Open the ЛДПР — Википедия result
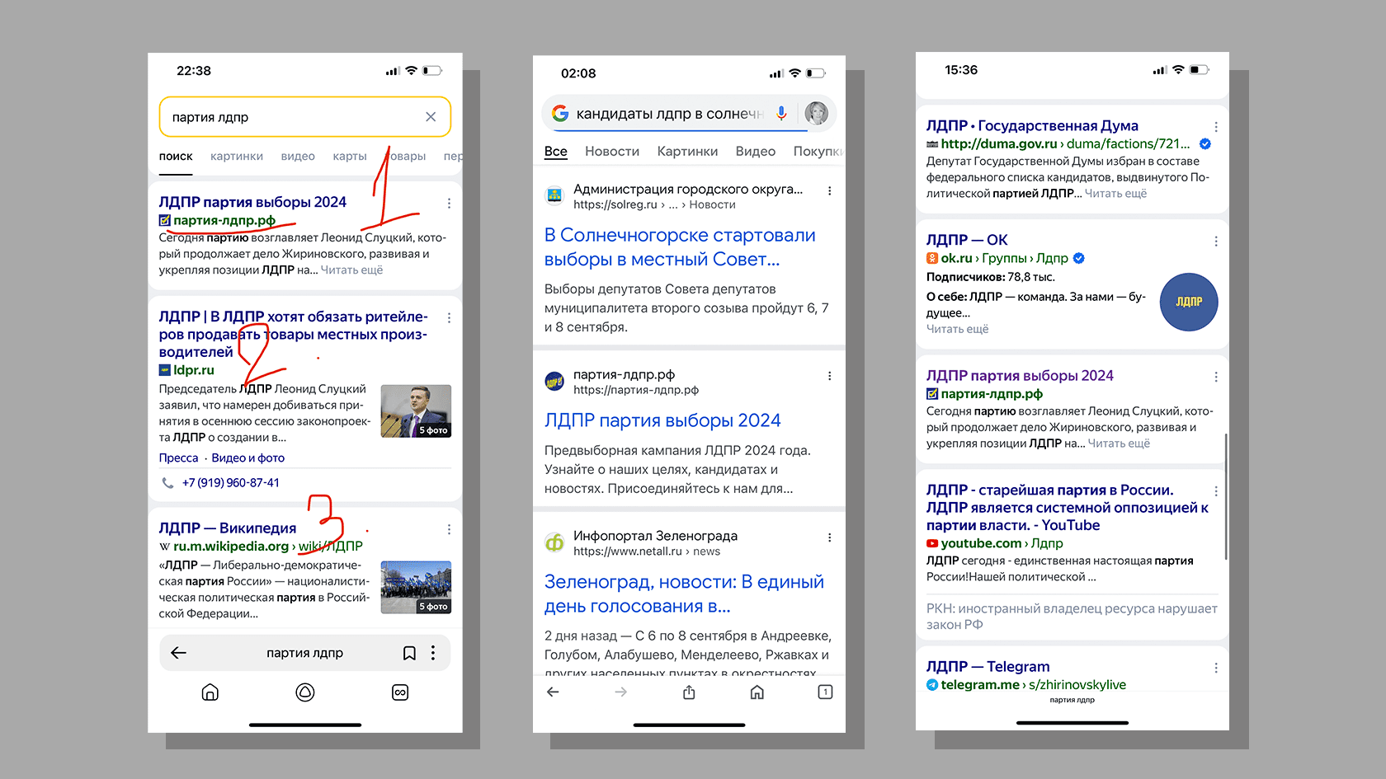The width and height of the screenshot is (1386, 779). (x=228, y=528)
